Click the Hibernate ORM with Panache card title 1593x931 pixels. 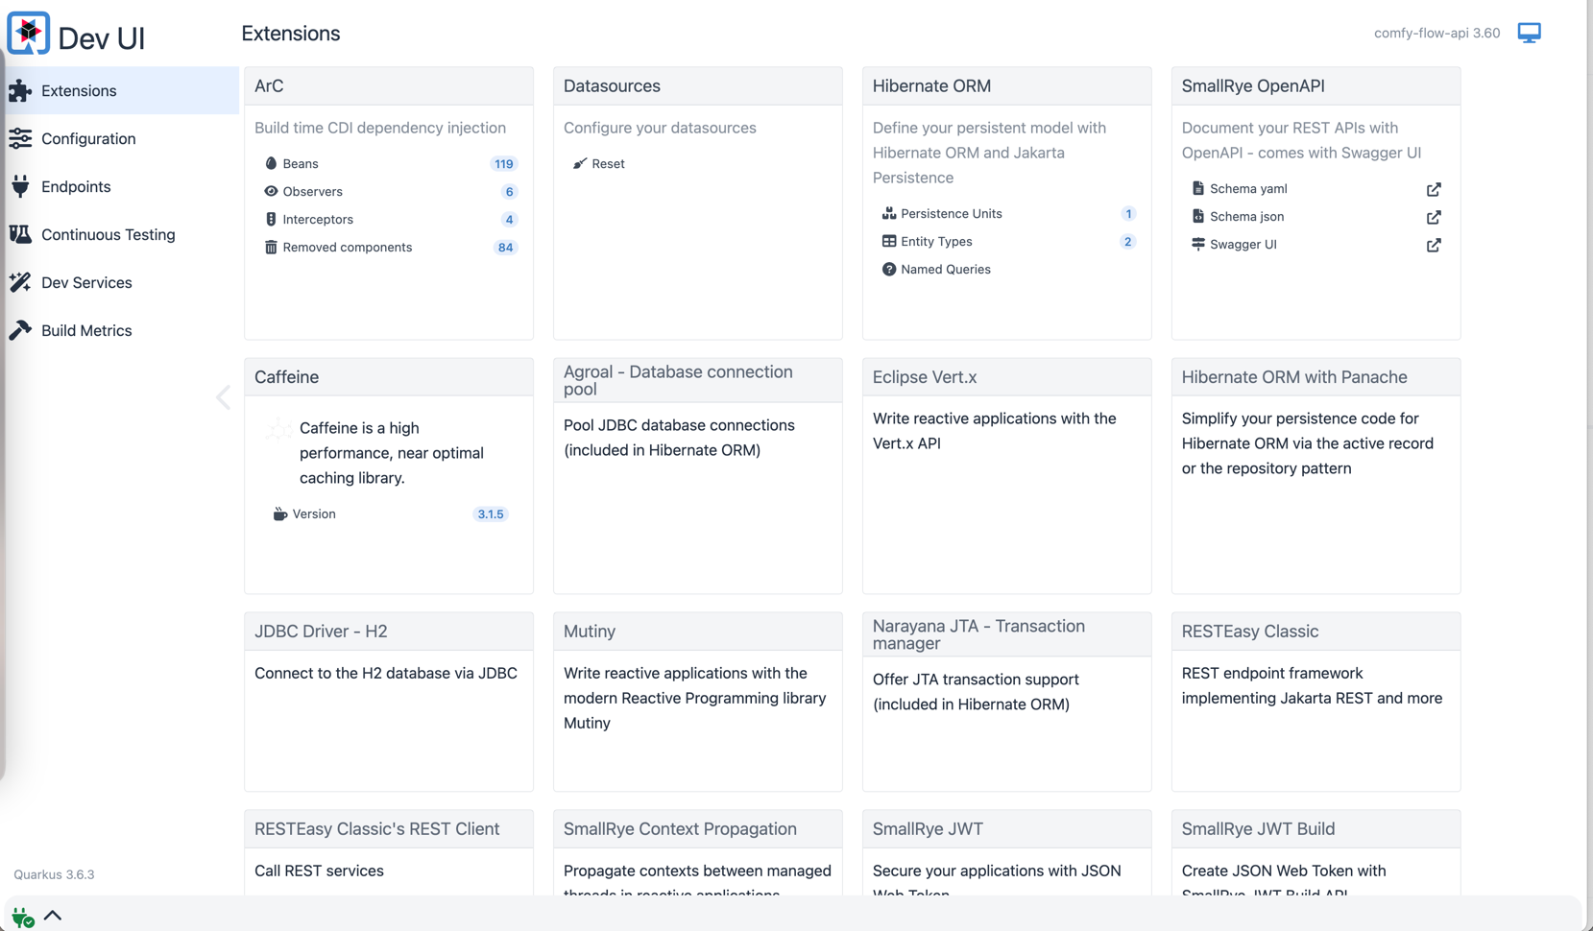1294,377
